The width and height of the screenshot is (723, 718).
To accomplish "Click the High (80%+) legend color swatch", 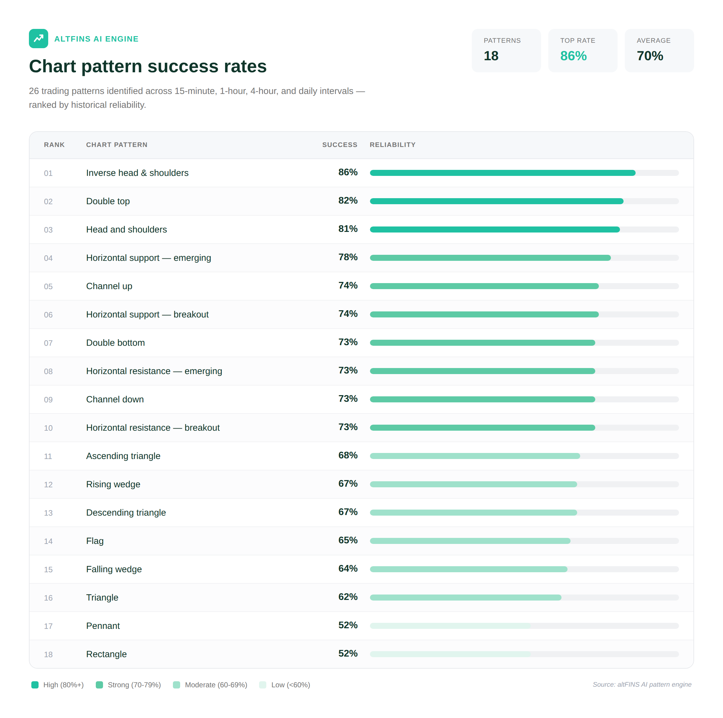I will click(x=35, y=685).
